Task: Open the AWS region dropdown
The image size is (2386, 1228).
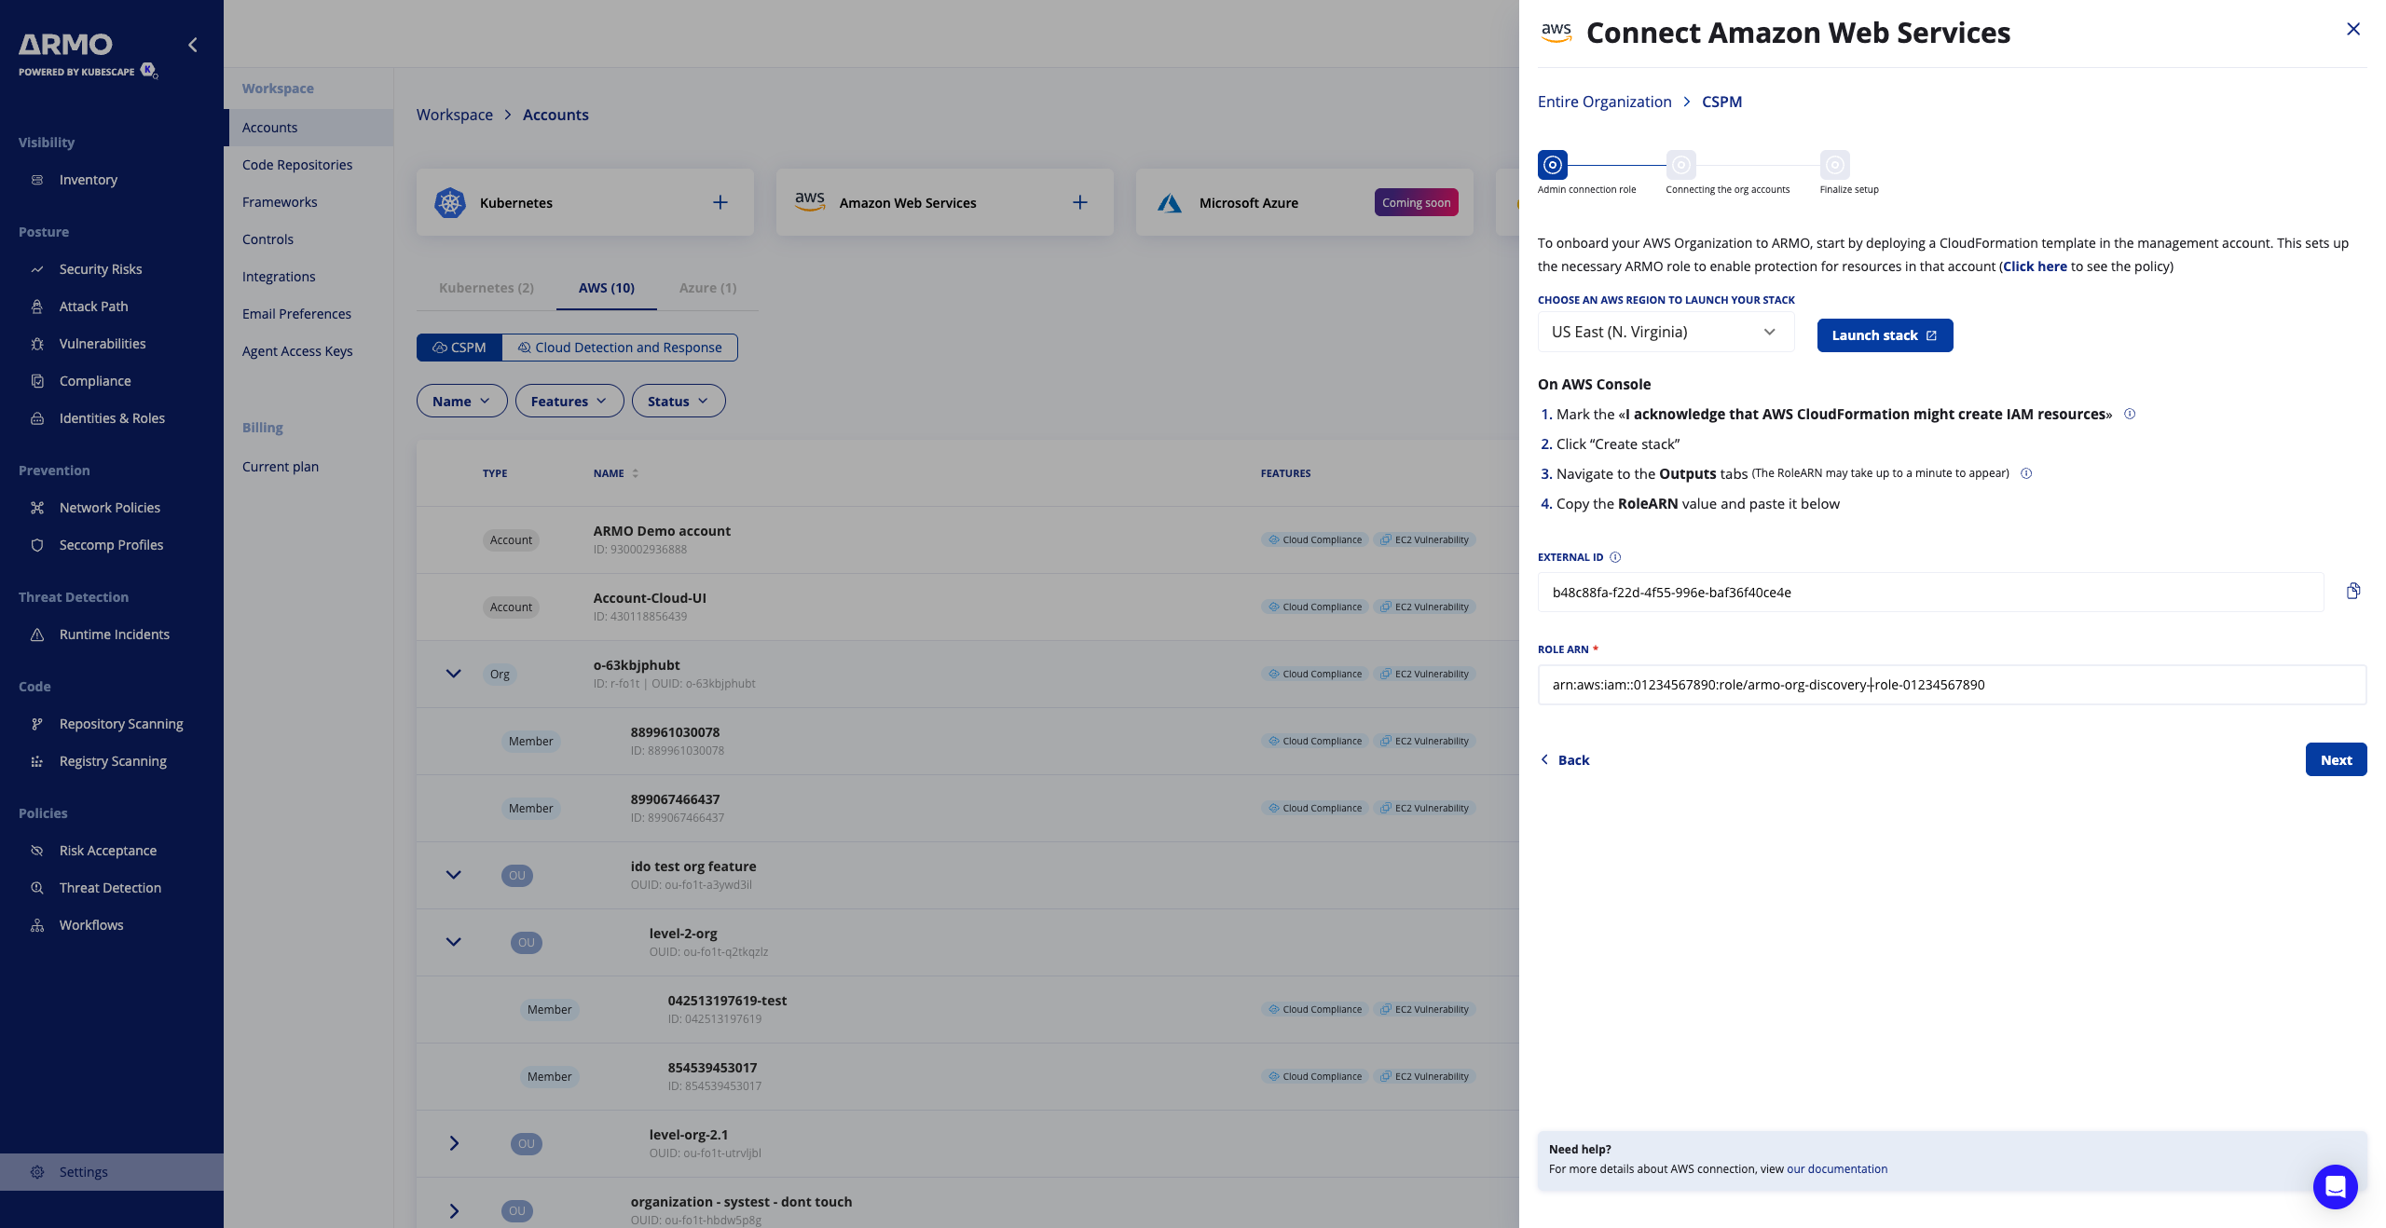Action: 1665,333
